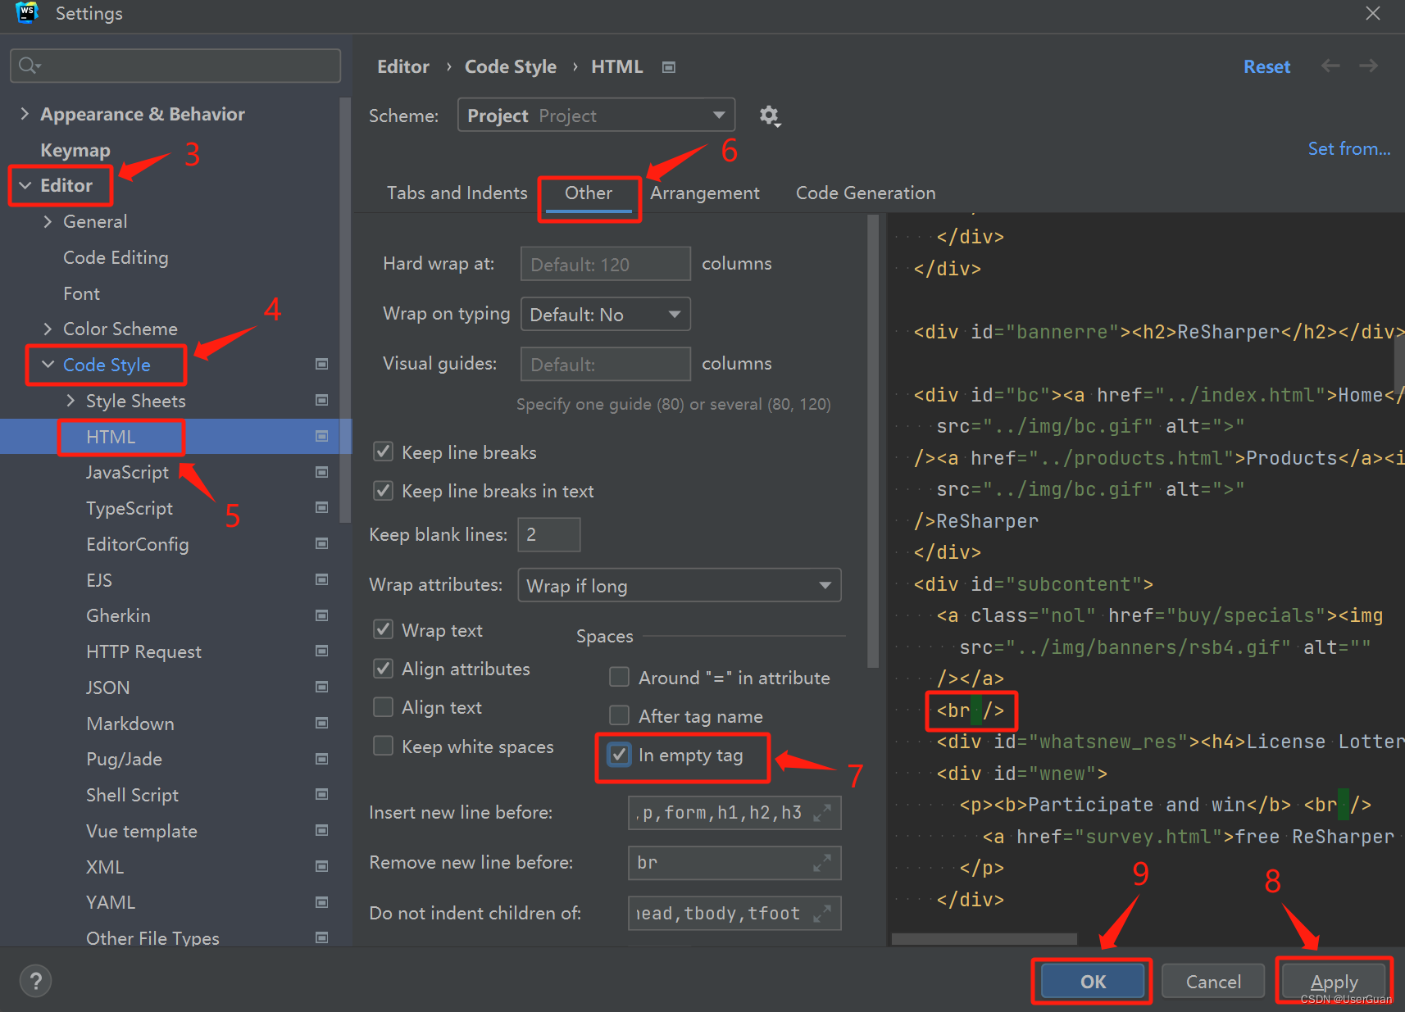1405x1012 pixels.
Task: Disable the 'In empty tag' checkbox
Action: tap(619, 755)
